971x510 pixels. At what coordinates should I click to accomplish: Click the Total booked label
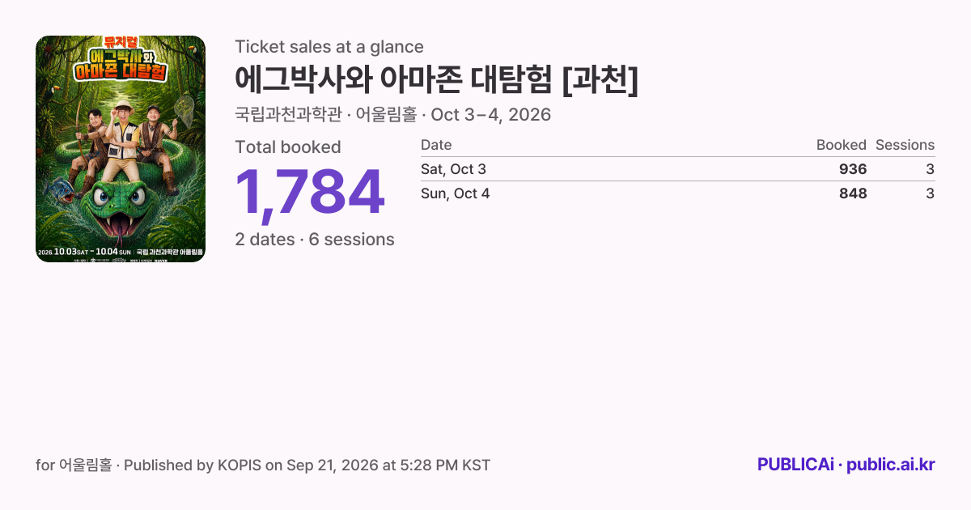pyautogui.click(x=288, y=147)
